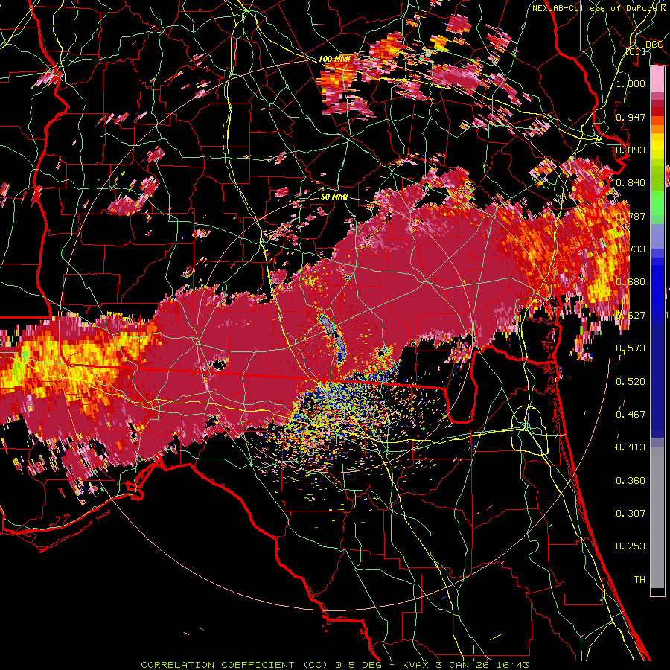
Task: Click the 100 NMI range ring label
Action: (x=334, y=59)
